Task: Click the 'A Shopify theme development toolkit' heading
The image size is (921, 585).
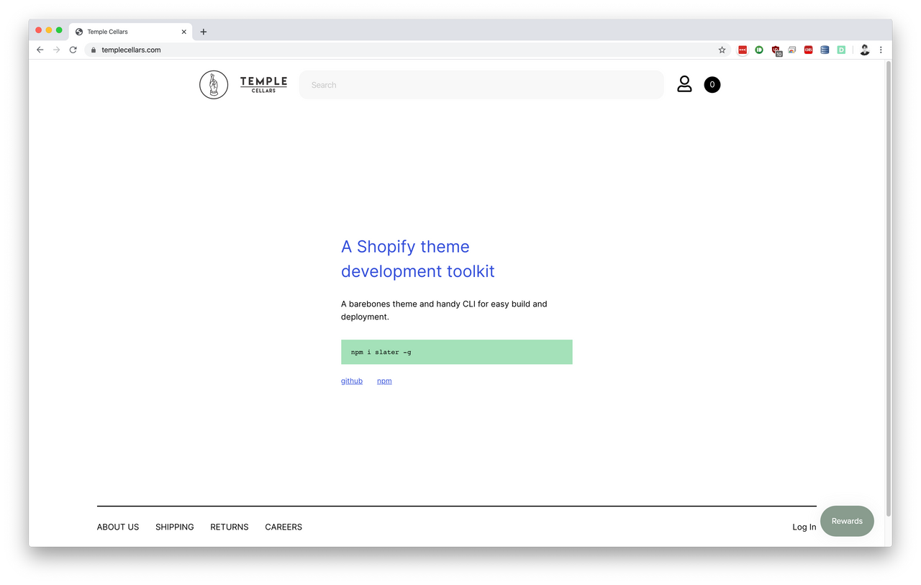Action: pos(418,259)
